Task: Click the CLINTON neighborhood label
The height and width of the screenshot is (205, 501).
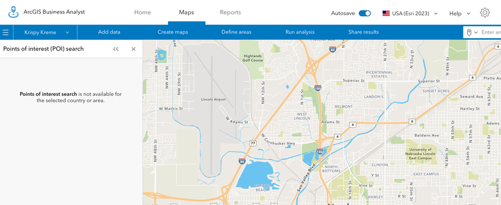Action: tap(380, 165)
